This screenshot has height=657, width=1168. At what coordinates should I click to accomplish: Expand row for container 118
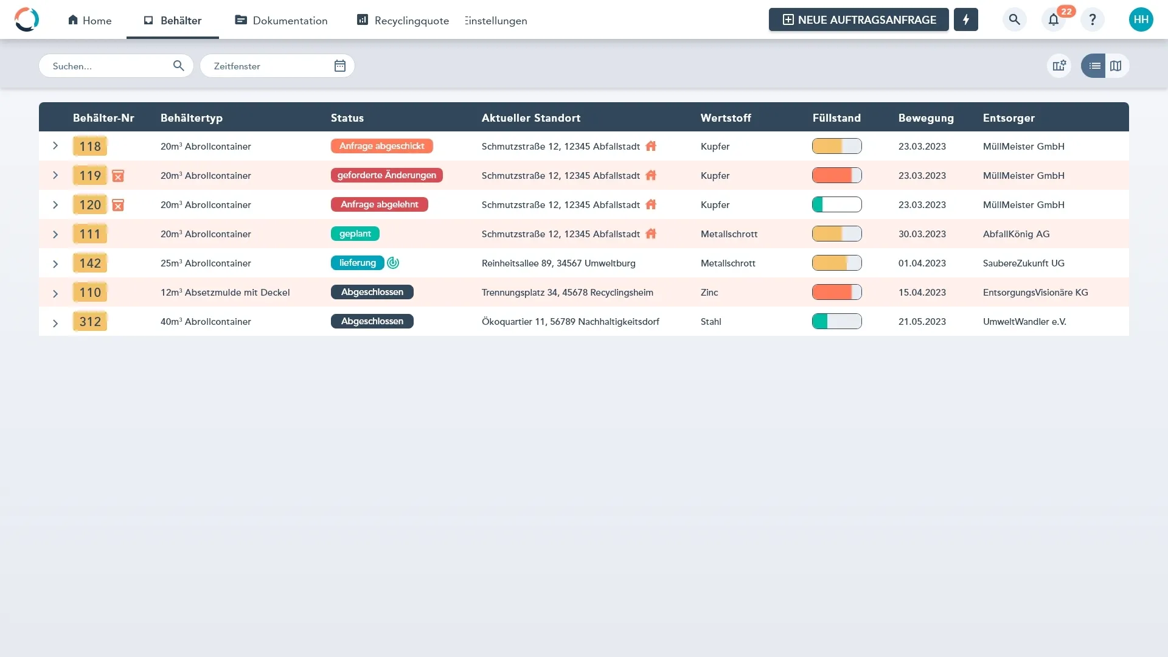pos(55,146)
